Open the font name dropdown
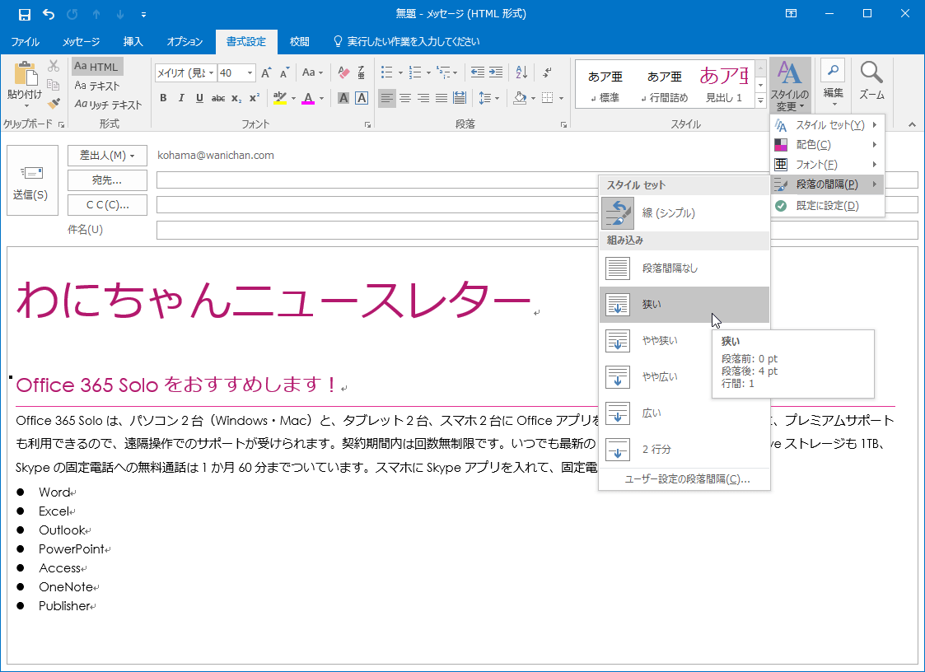This screenshot has width=925, height=672. point(211,72)
